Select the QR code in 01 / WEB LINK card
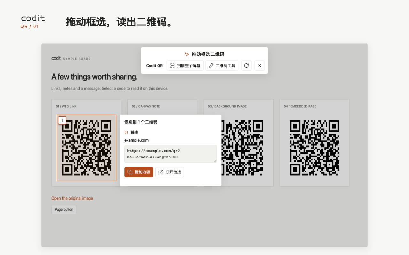This screenshot has width=409, height=255. 87,148
